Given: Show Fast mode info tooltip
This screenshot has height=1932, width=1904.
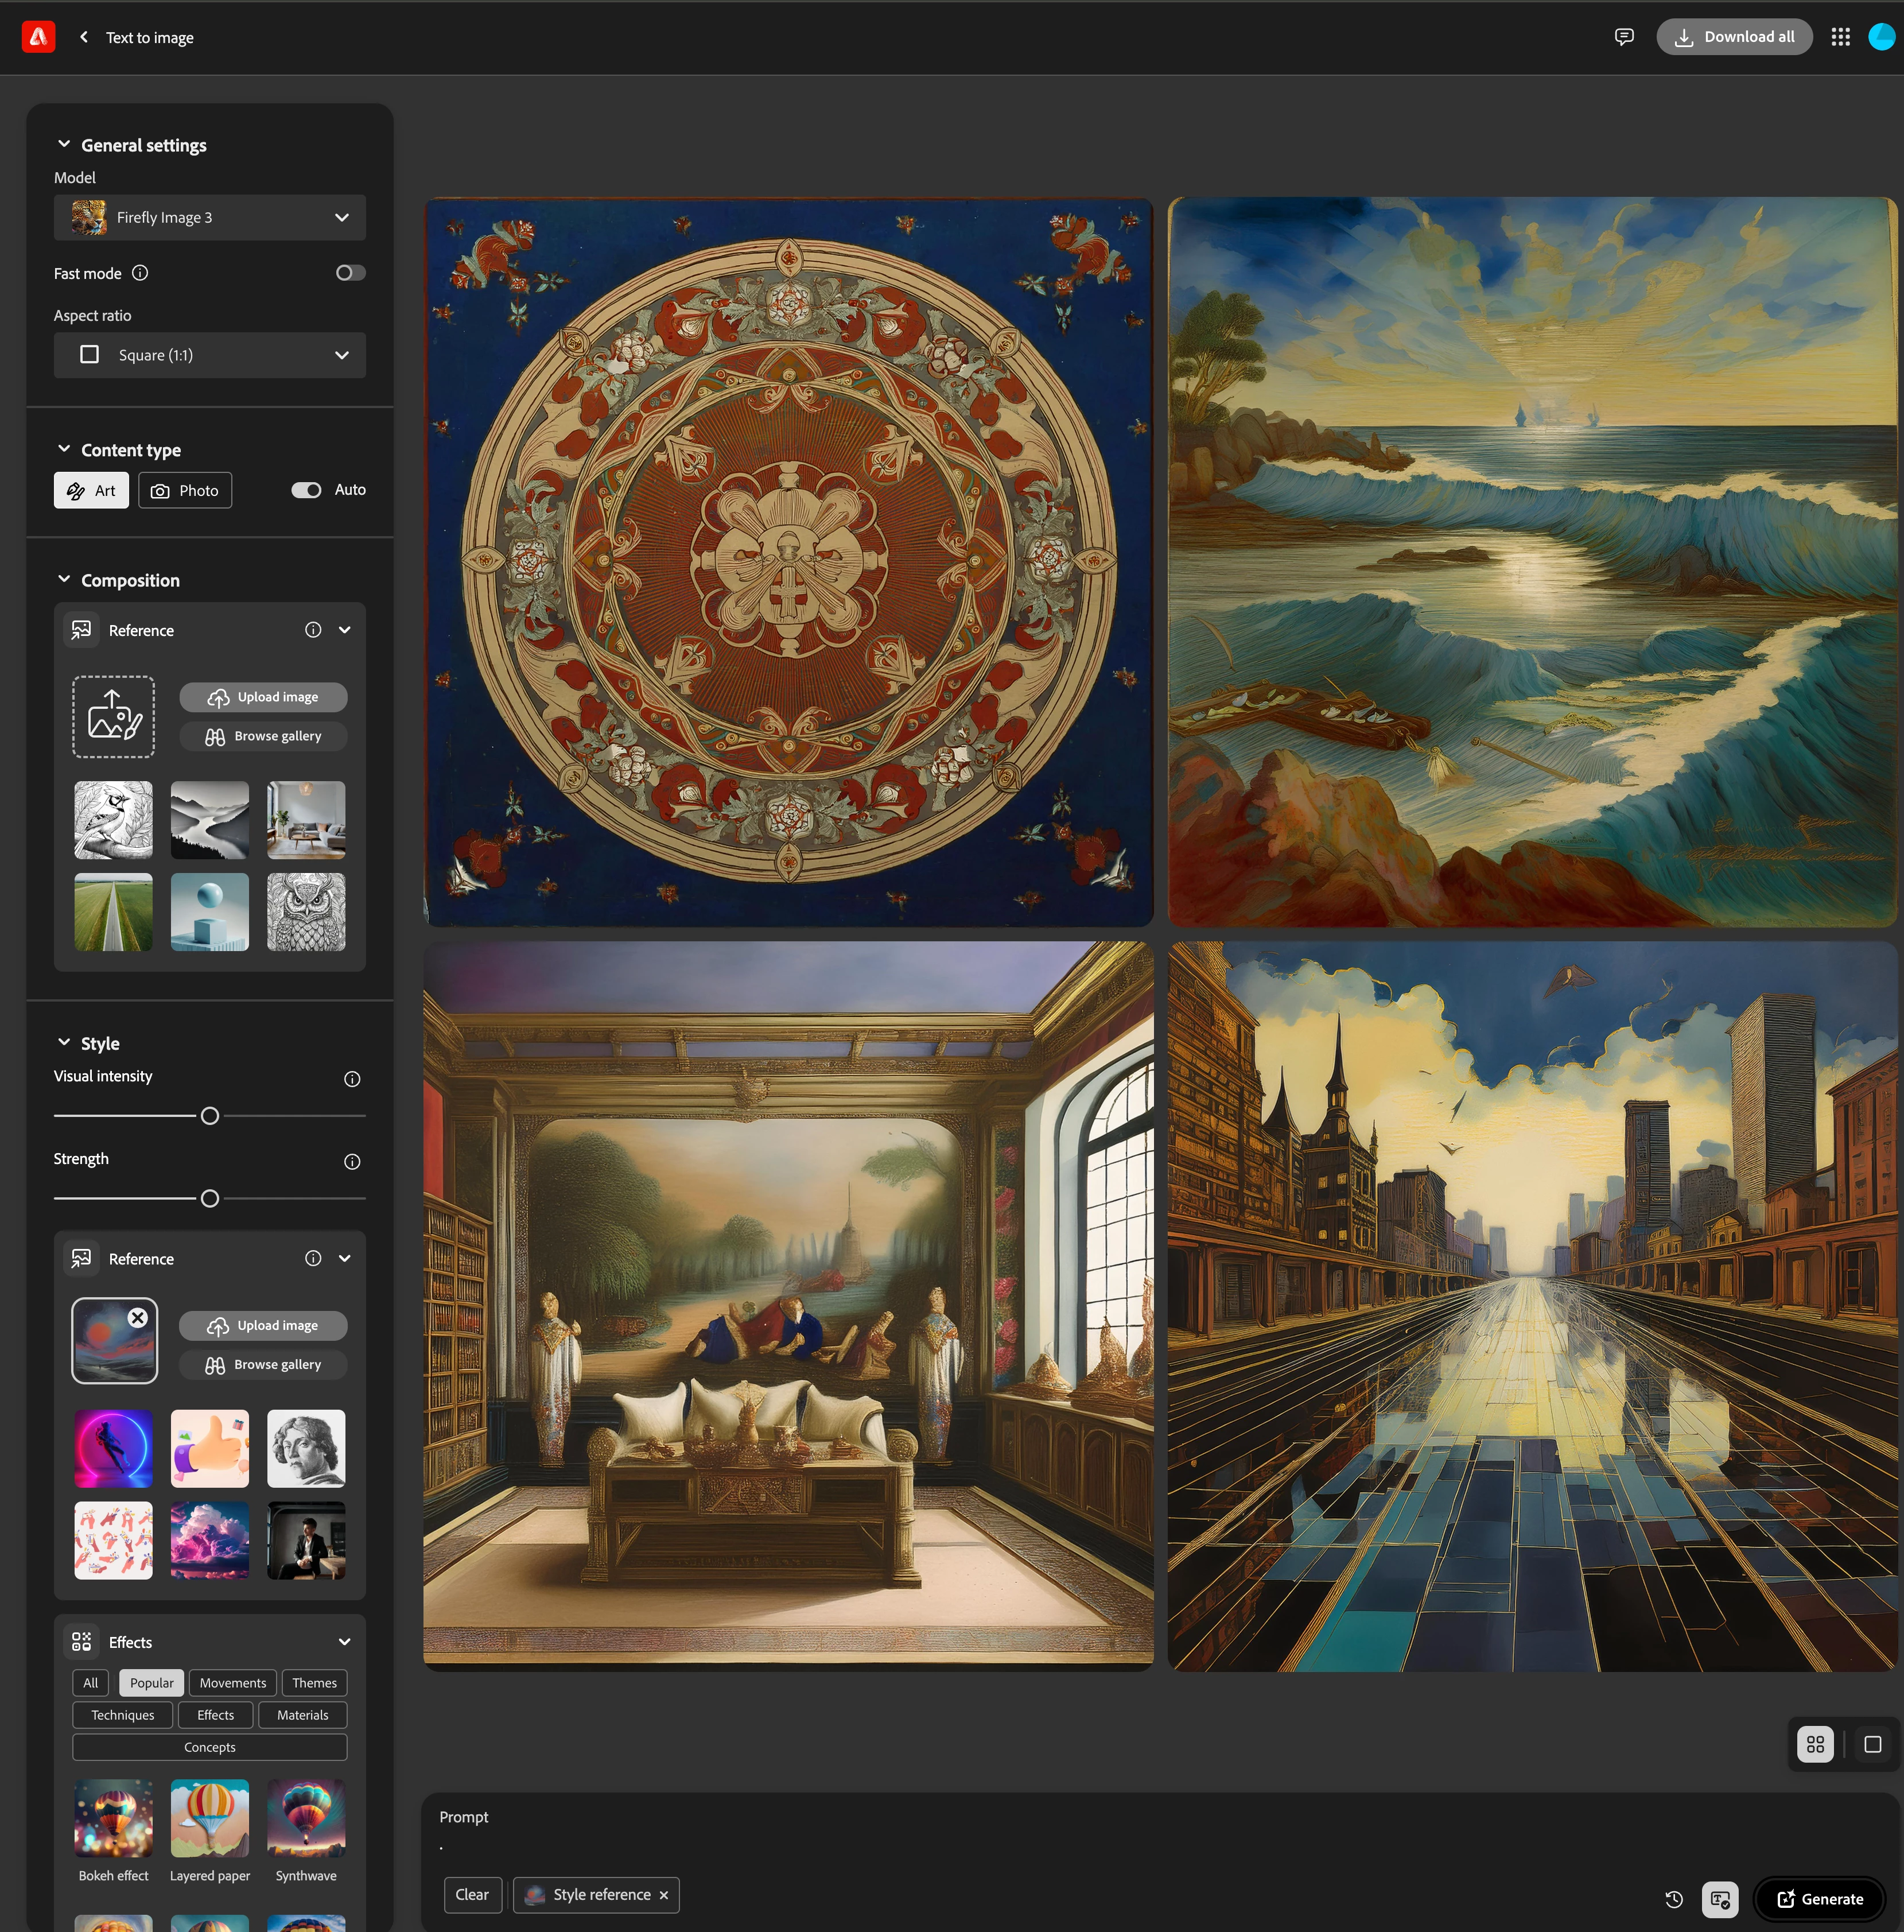Looking at the screenshot, I should pyautogui.click(x=140, y=273).
